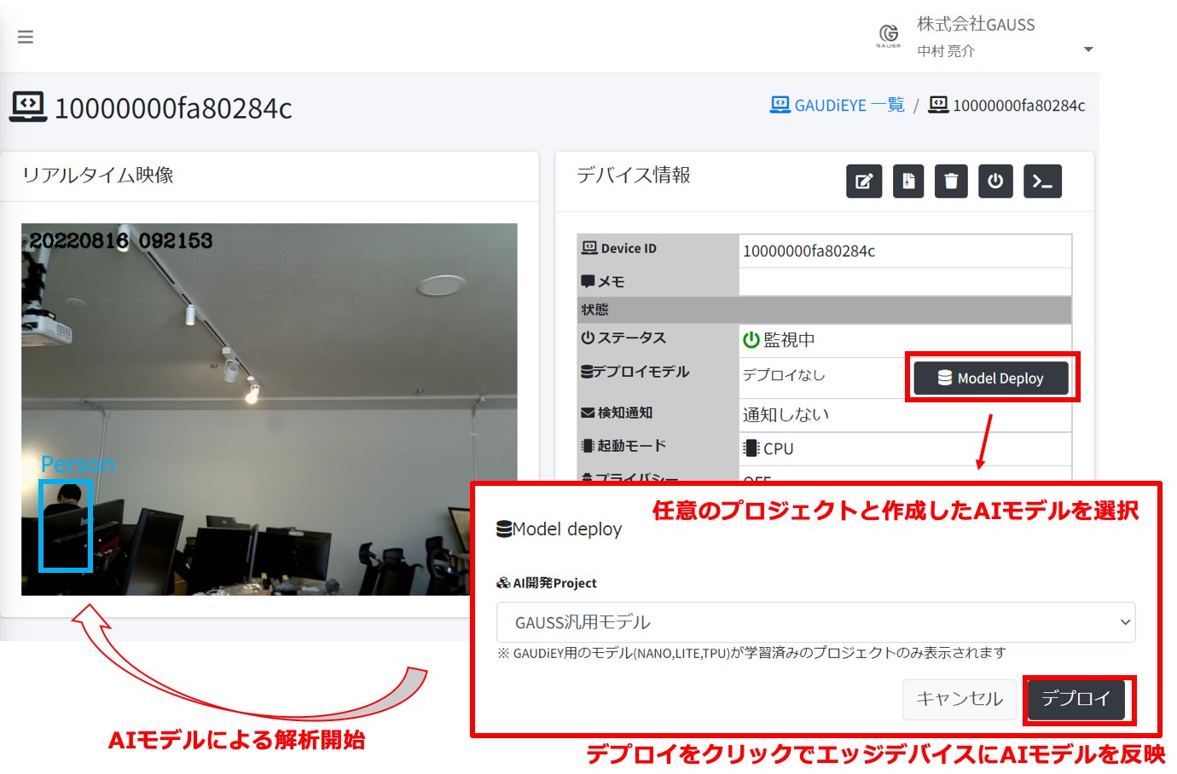This screenshot has width=1177, height=774.
Task: Click the 10000000fa80284c breadcrumb entry
Action: point(1006,105)
